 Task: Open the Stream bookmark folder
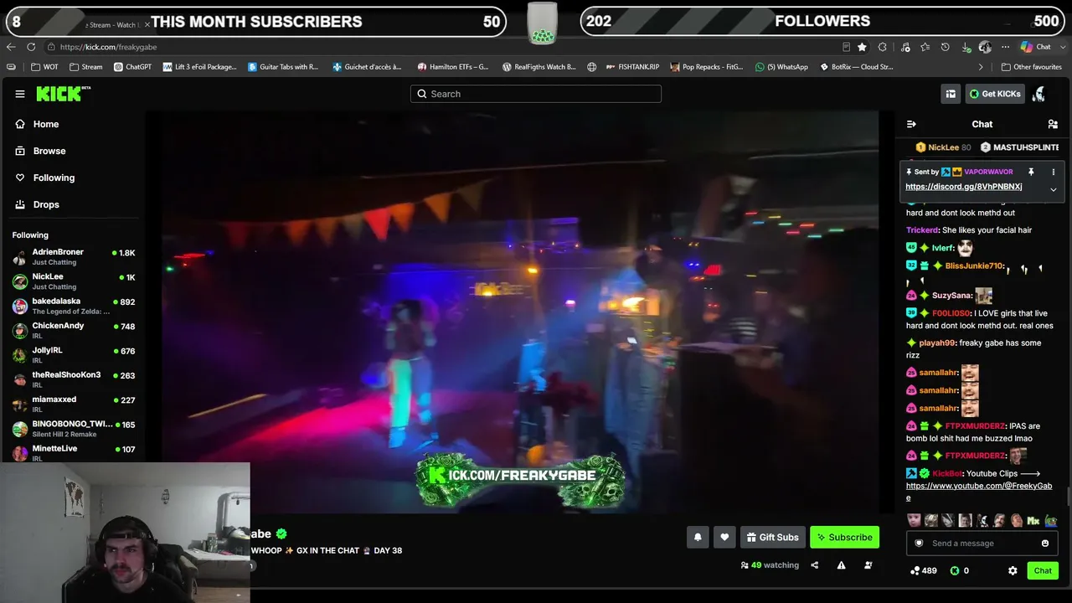click(x=86, y=67)
